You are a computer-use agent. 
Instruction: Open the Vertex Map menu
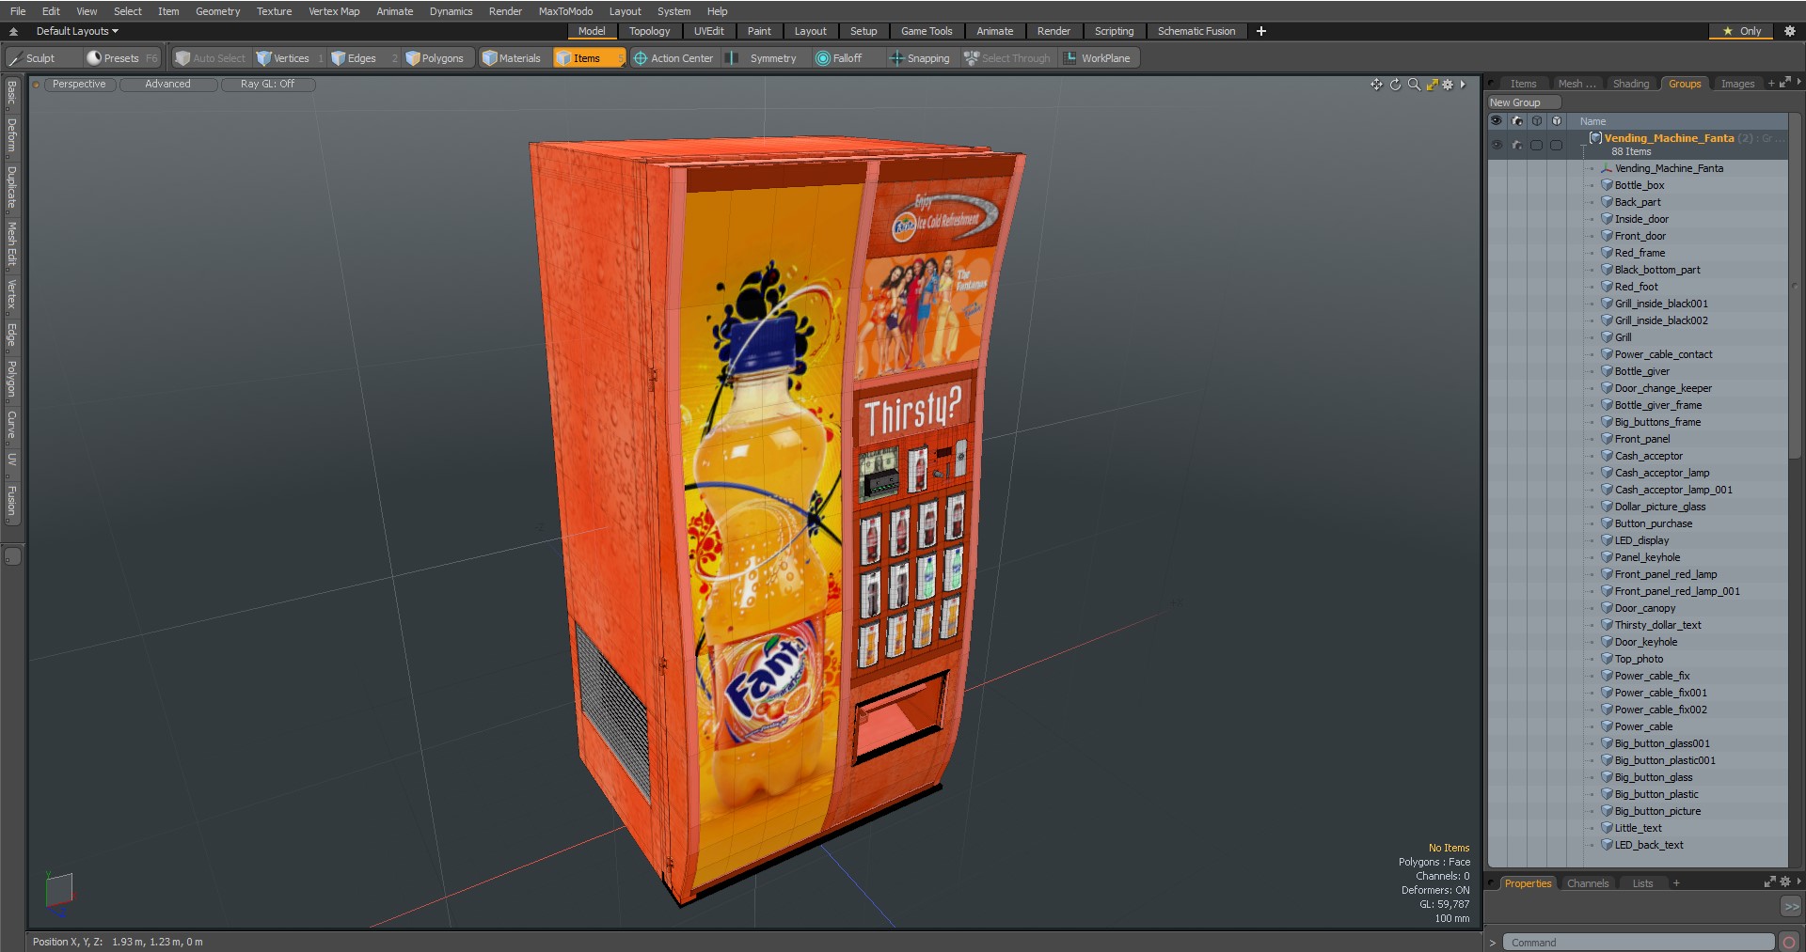click(334, 11)
